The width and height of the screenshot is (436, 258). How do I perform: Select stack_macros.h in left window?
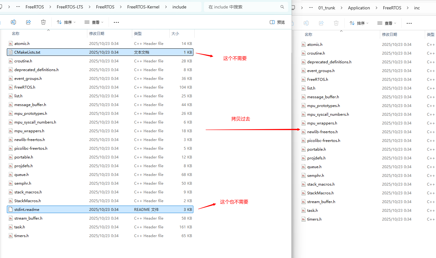pyautogui.click(x=100, y=192)
